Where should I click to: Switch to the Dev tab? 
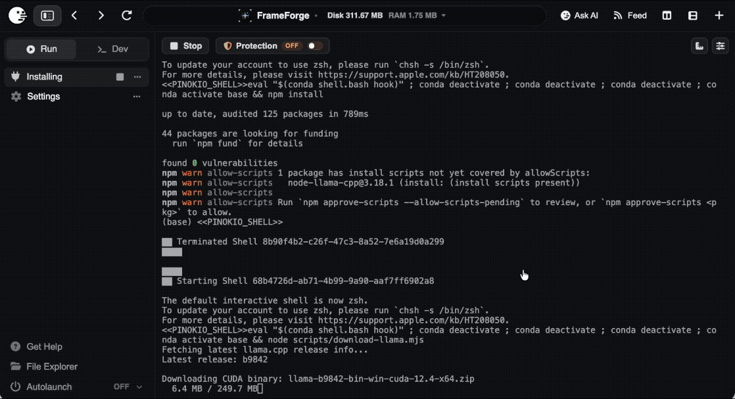pos(112,49)
